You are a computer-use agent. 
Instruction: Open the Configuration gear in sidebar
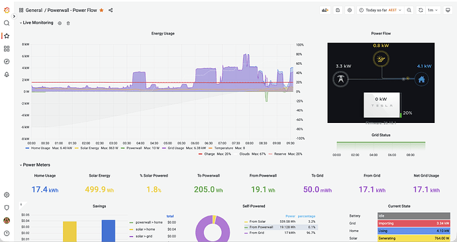tap(7, 195)
